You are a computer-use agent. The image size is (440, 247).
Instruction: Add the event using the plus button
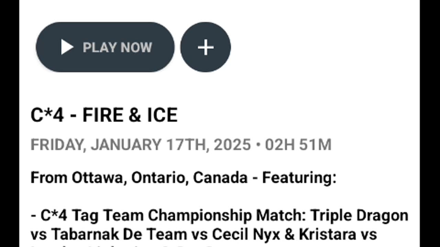tap(206, 47)
